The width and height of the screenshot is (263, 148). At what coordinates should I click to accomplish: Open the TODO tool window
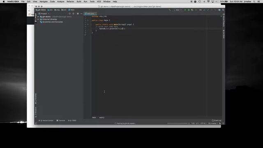[x=72, y=120]
